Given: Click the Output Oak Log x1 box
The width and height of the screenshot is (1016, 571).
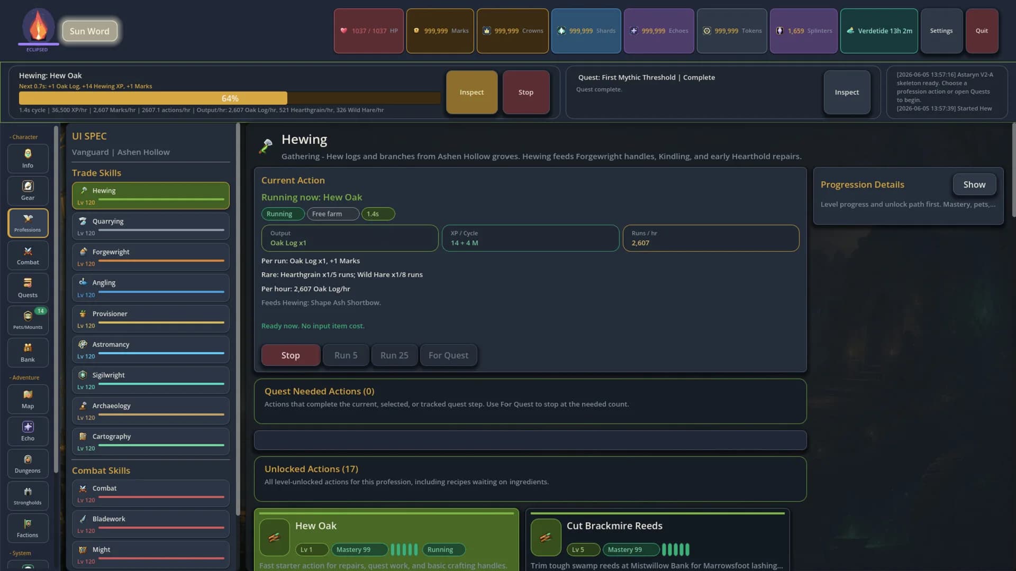Looking at the screenshot, I should pyautogui.click(x=350, y=238).
